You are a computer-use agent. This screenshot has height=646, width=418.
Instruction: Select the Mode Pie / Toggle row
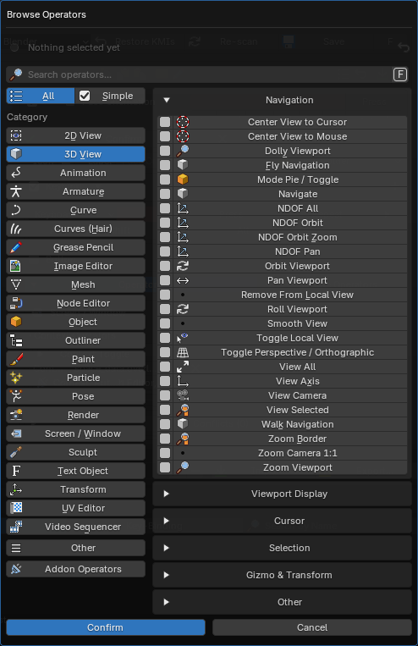[x=290, y=179]
